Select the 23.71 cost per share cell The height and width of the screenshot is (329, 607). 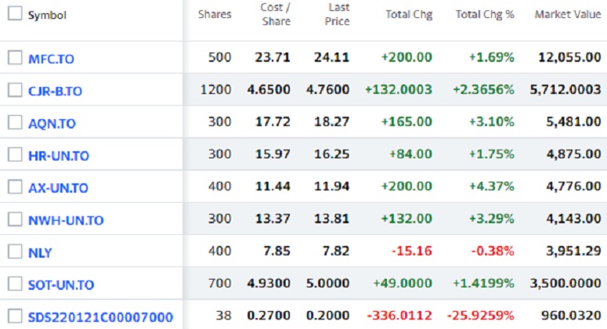coord(273,57)
